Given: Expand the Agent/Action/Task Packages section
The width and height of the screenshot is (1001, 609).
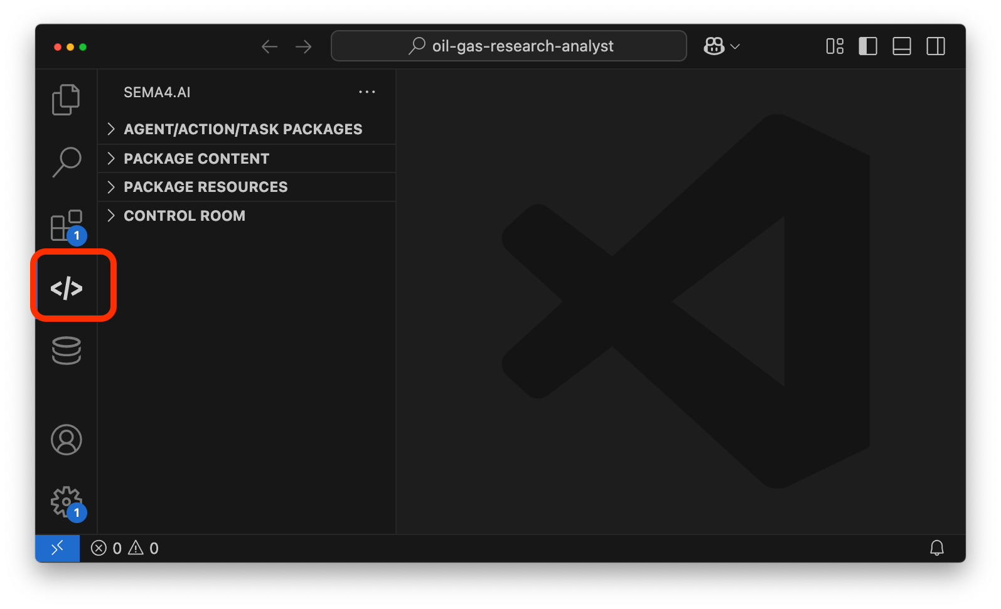Looking at the screenshot, I should click(247, 129).
